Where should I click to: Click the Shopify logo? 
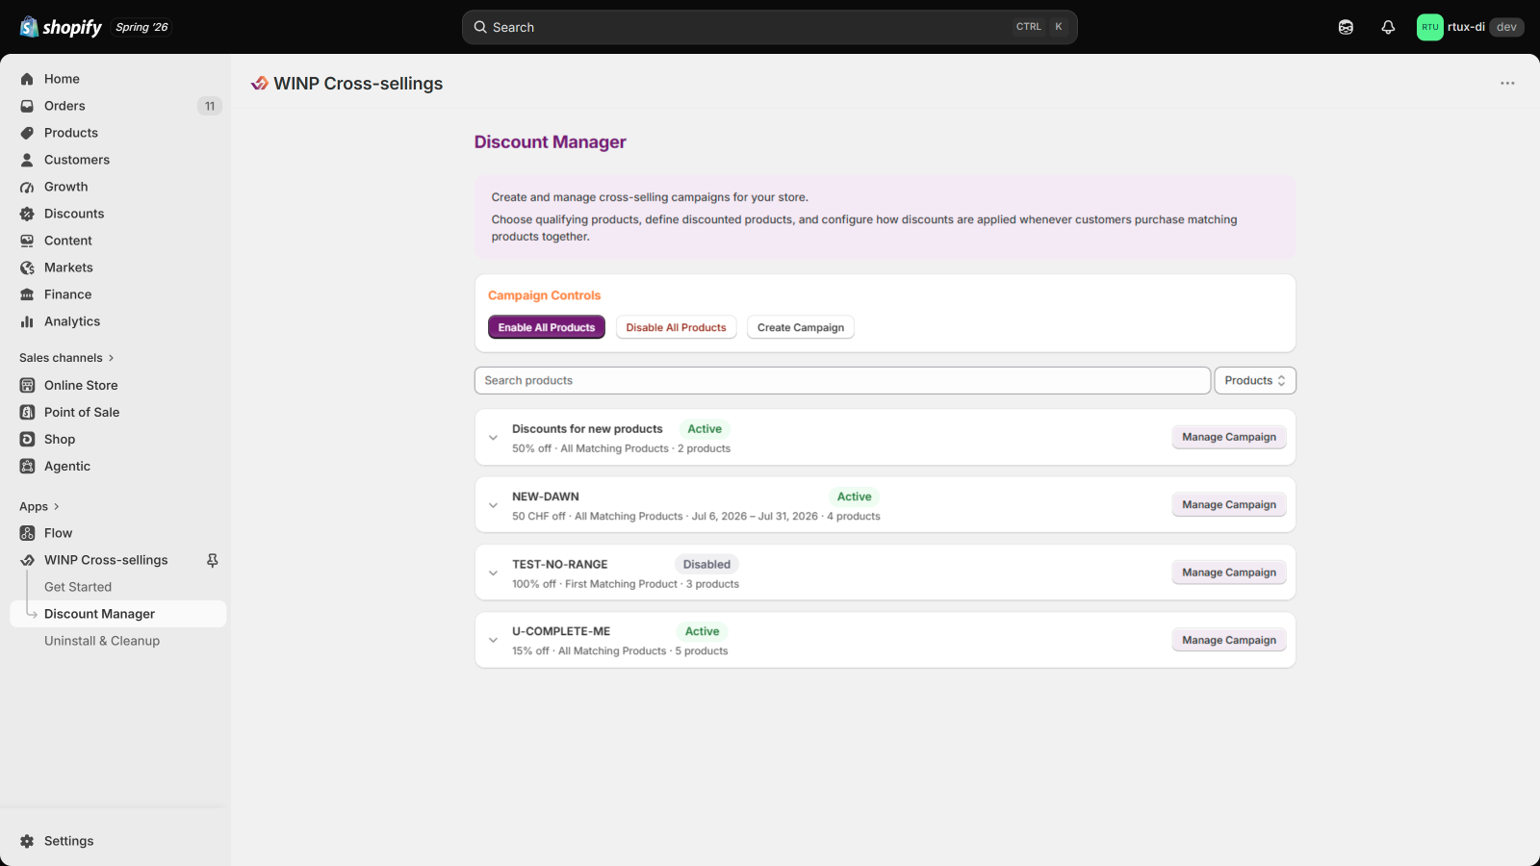click(61, 27)
